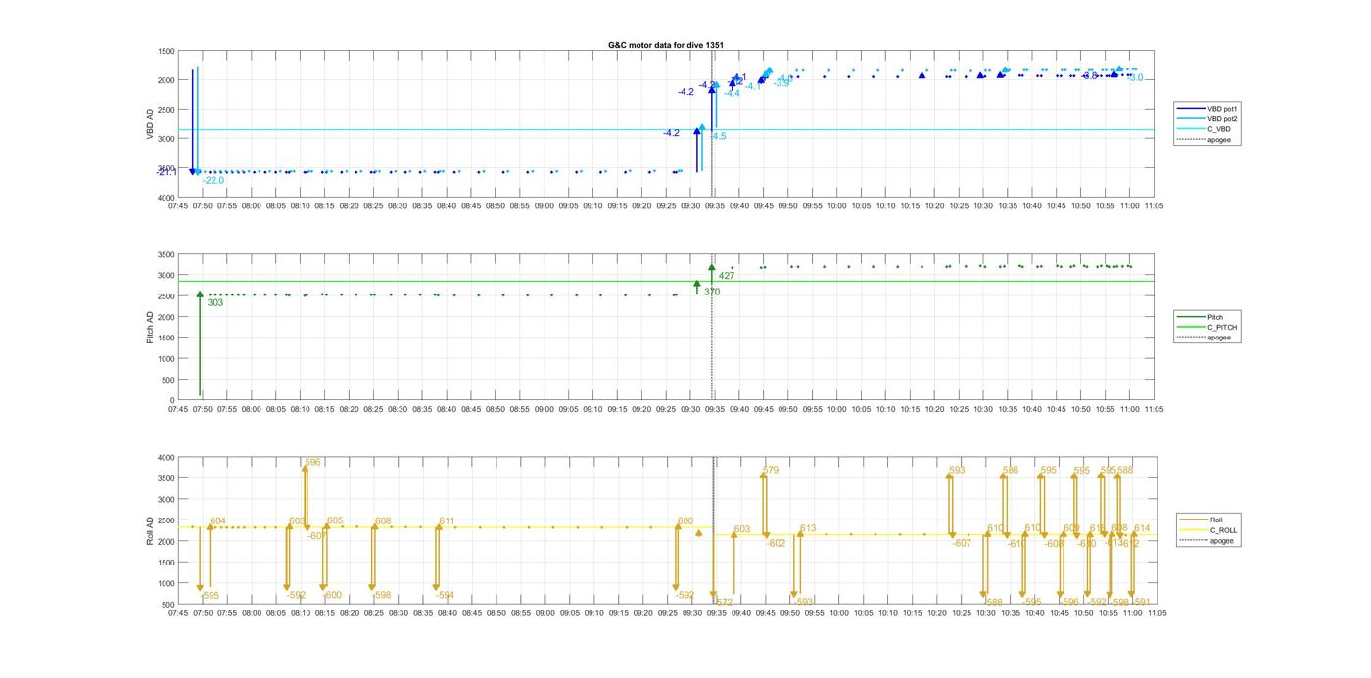Screen dimensions: 1371x678
Task: Click the "588" roll label near 11:00
Action: pos(1125,470)
